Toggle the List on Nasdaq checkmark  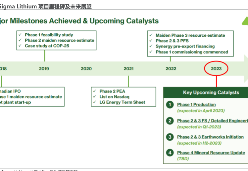point(95,97)
